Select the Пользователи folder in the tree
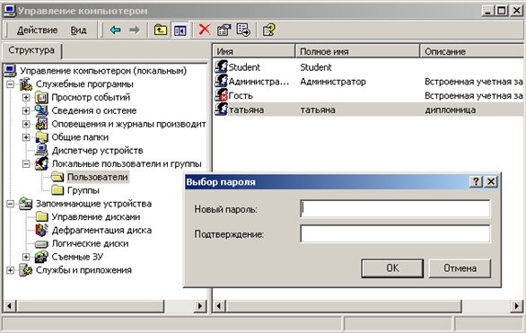 pyautogui.click(x=98, y=177)
